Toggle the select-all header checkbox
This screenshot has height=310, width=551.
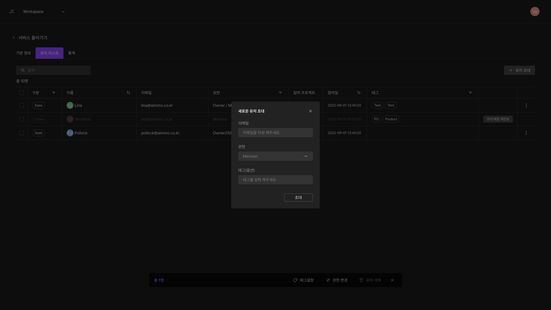coord(22,93)
